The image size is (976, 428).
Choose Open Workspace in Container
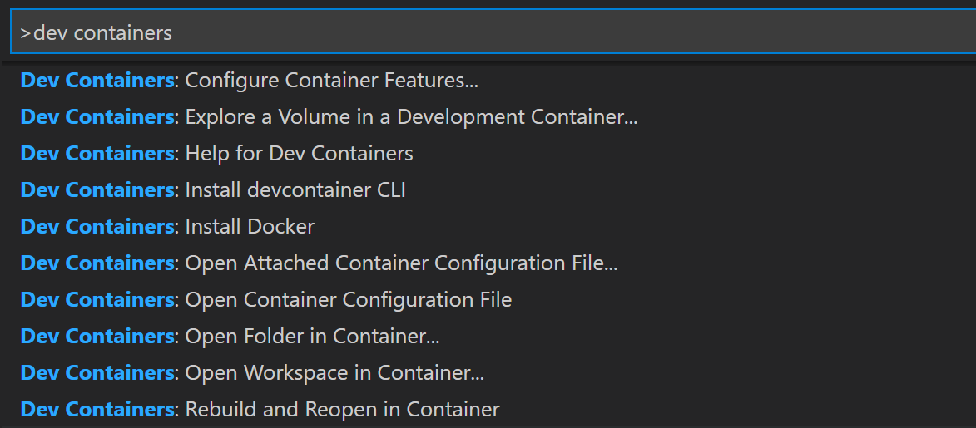252,373
